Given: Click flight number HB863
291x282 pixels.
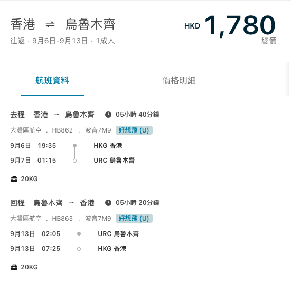Looking at the screenshot, I should point(62,218).
